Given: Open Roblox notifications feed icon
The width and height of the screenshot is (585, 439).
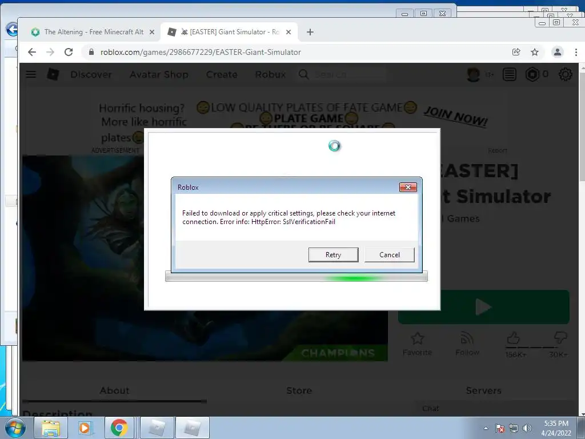Looking at the screenshot, I should tap(509, 75).
